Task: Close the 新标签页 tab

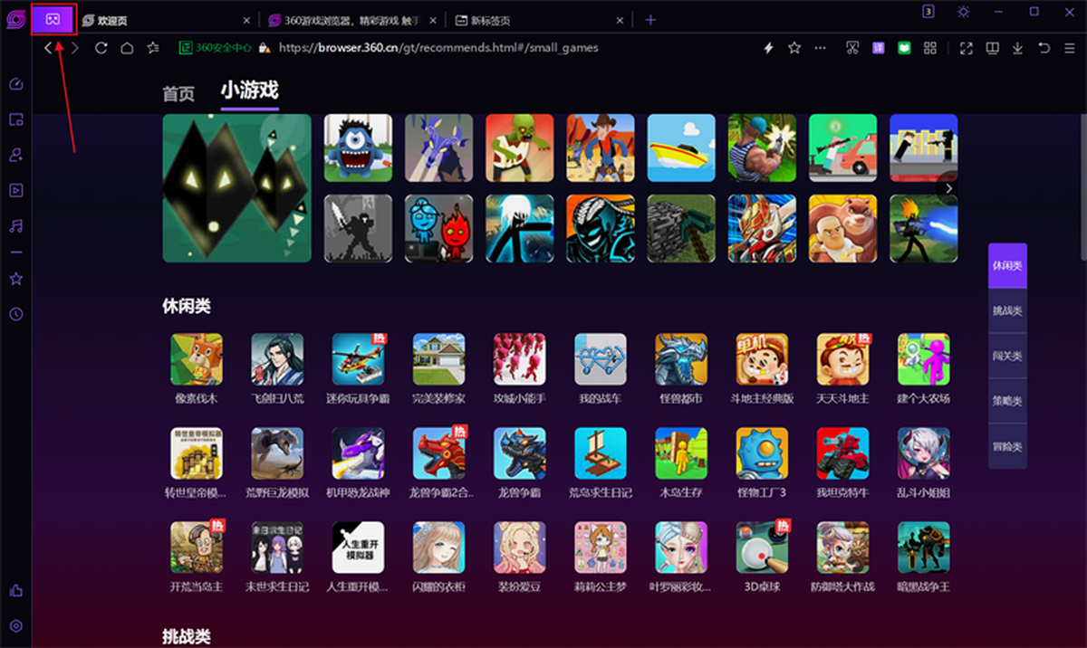Action: (x=620, y=20)
